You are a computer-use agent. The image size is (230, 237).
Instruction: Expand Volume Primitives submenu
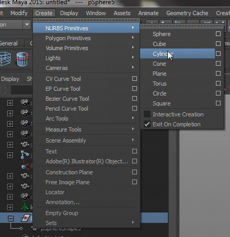click(x=86, y=48)
